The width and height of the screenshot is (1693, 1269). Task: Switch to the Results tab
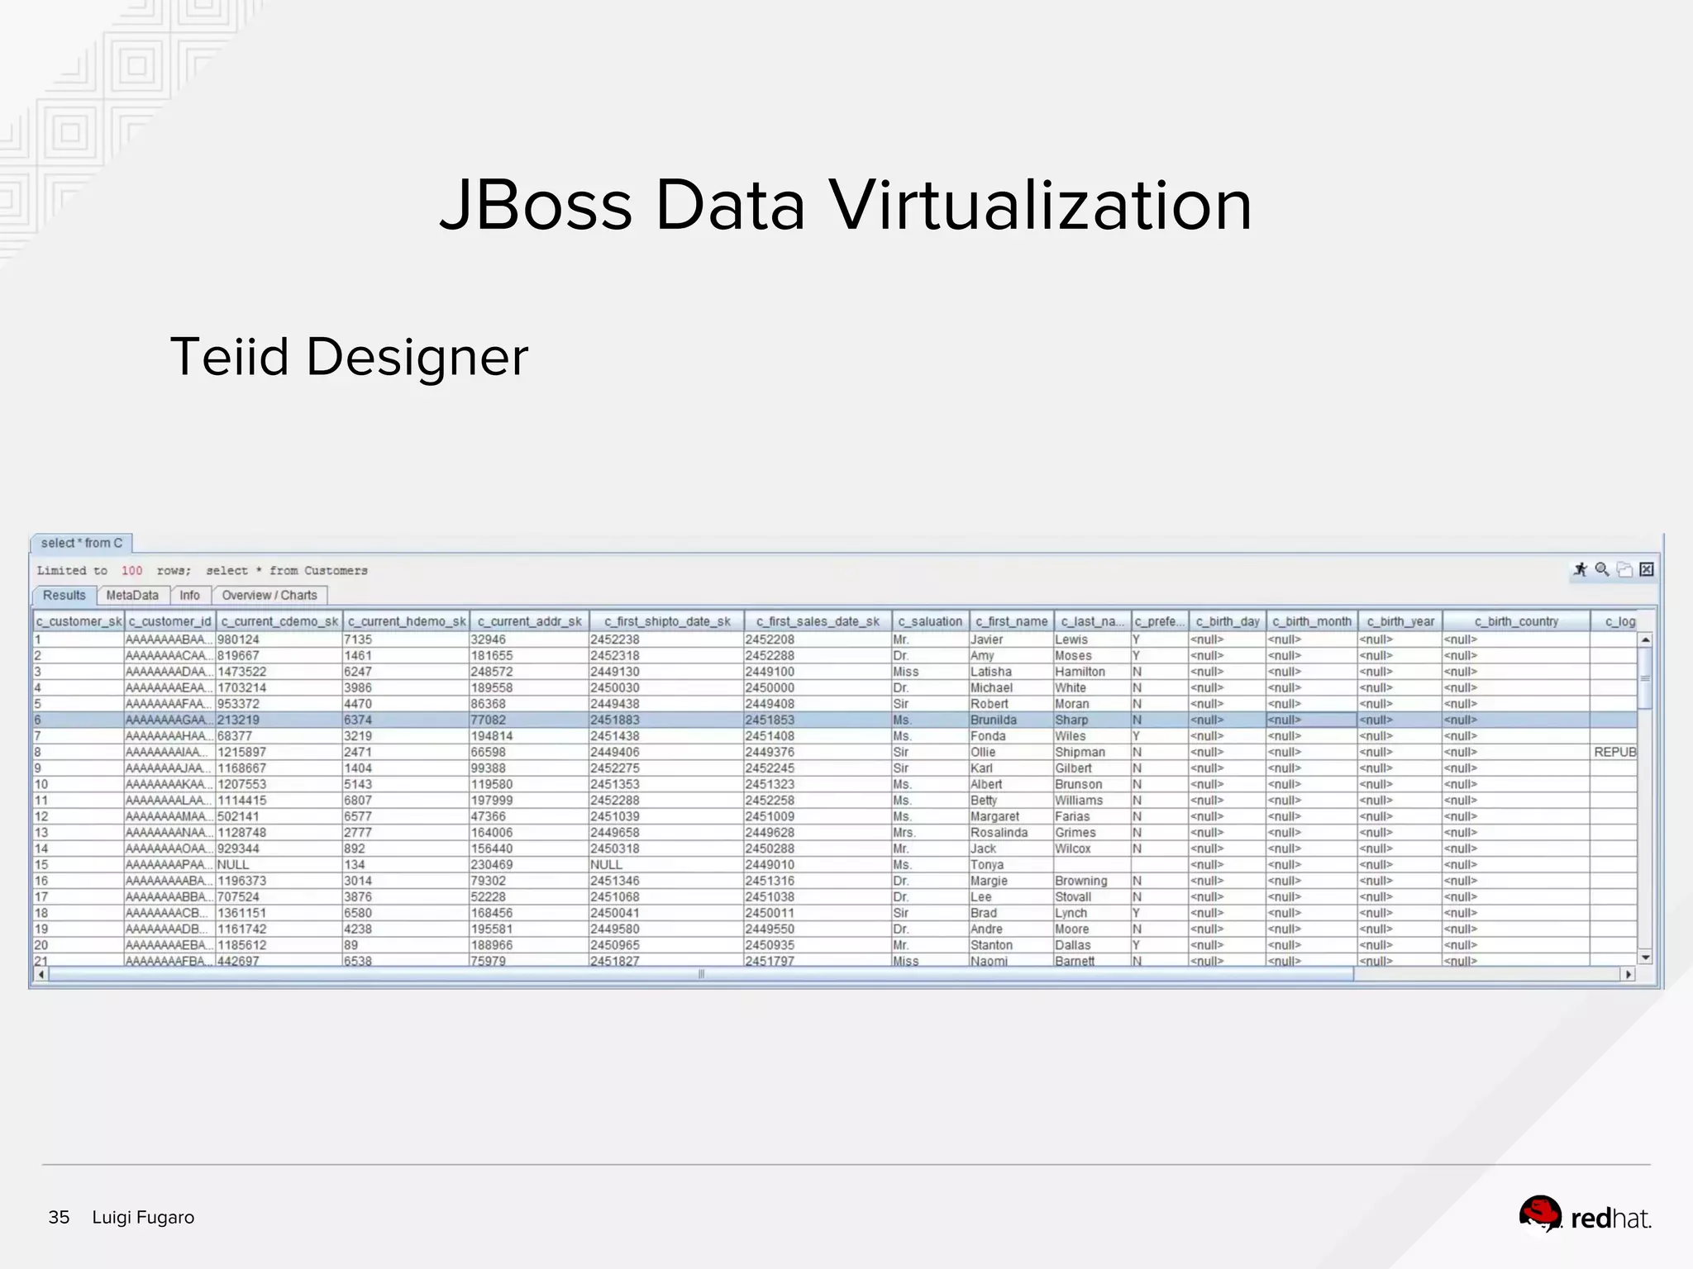pos(64,595)
